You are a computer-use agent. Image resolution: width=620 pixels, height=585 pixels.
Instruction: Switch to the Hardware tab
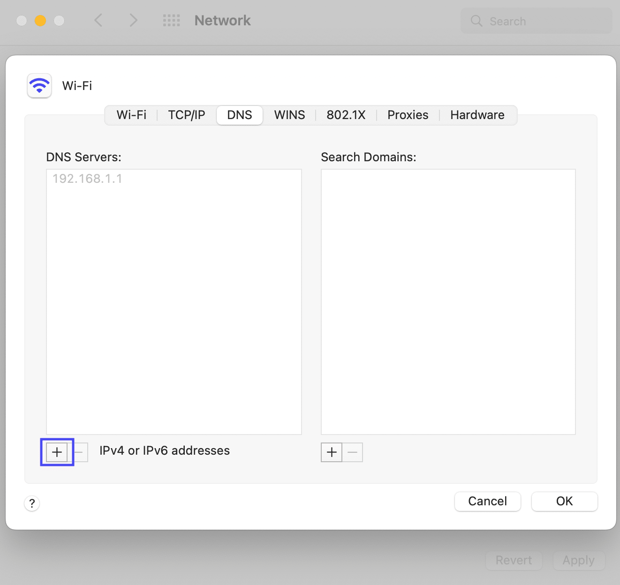click(477, 115)
